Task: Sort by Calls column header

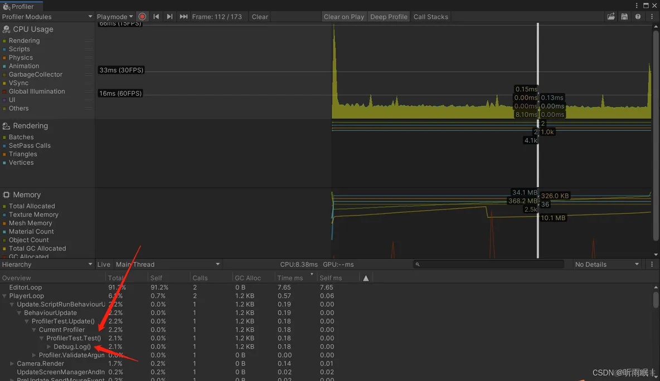Action: (x=211, y=278)
